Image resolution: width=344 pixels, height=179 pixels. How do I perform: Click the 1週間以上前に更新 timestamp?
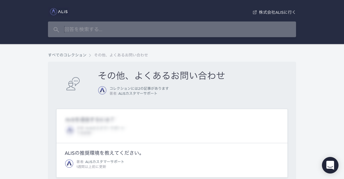coord(91,167)
